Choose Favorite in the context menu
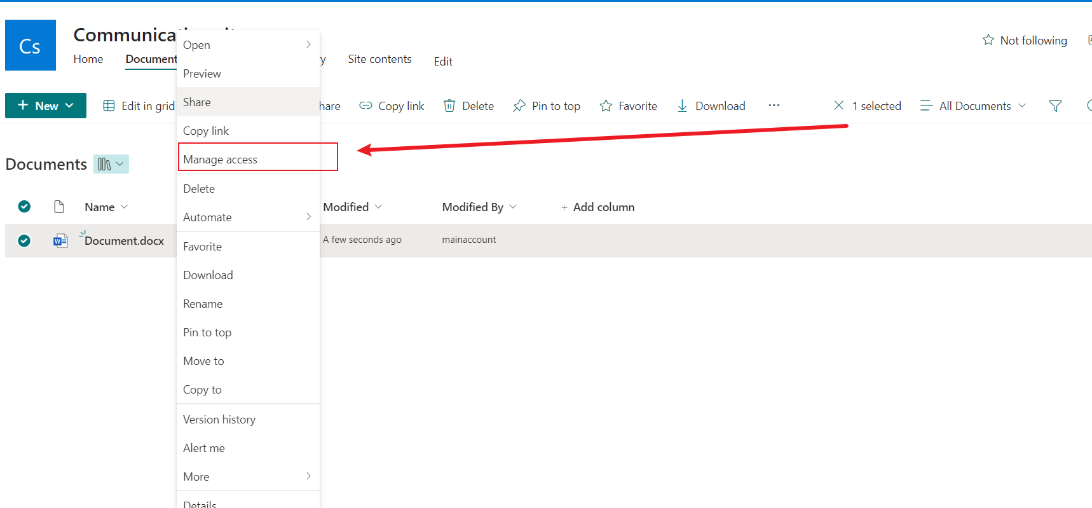 point(248,246)
